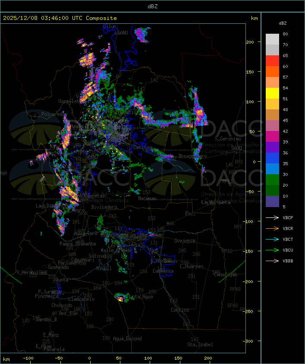305x364 pixels.
Task: Click the legend value 80
Action: (x=285, y=34)
